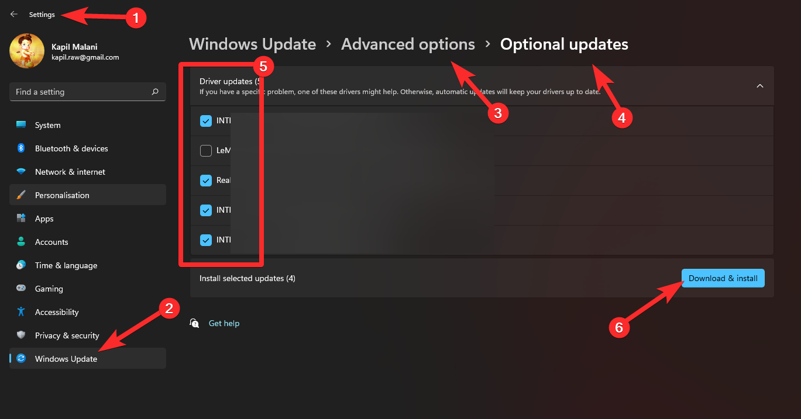801x419 pixels.
Task: Click the Accessibility figure icon
Action: coord(21,312)
